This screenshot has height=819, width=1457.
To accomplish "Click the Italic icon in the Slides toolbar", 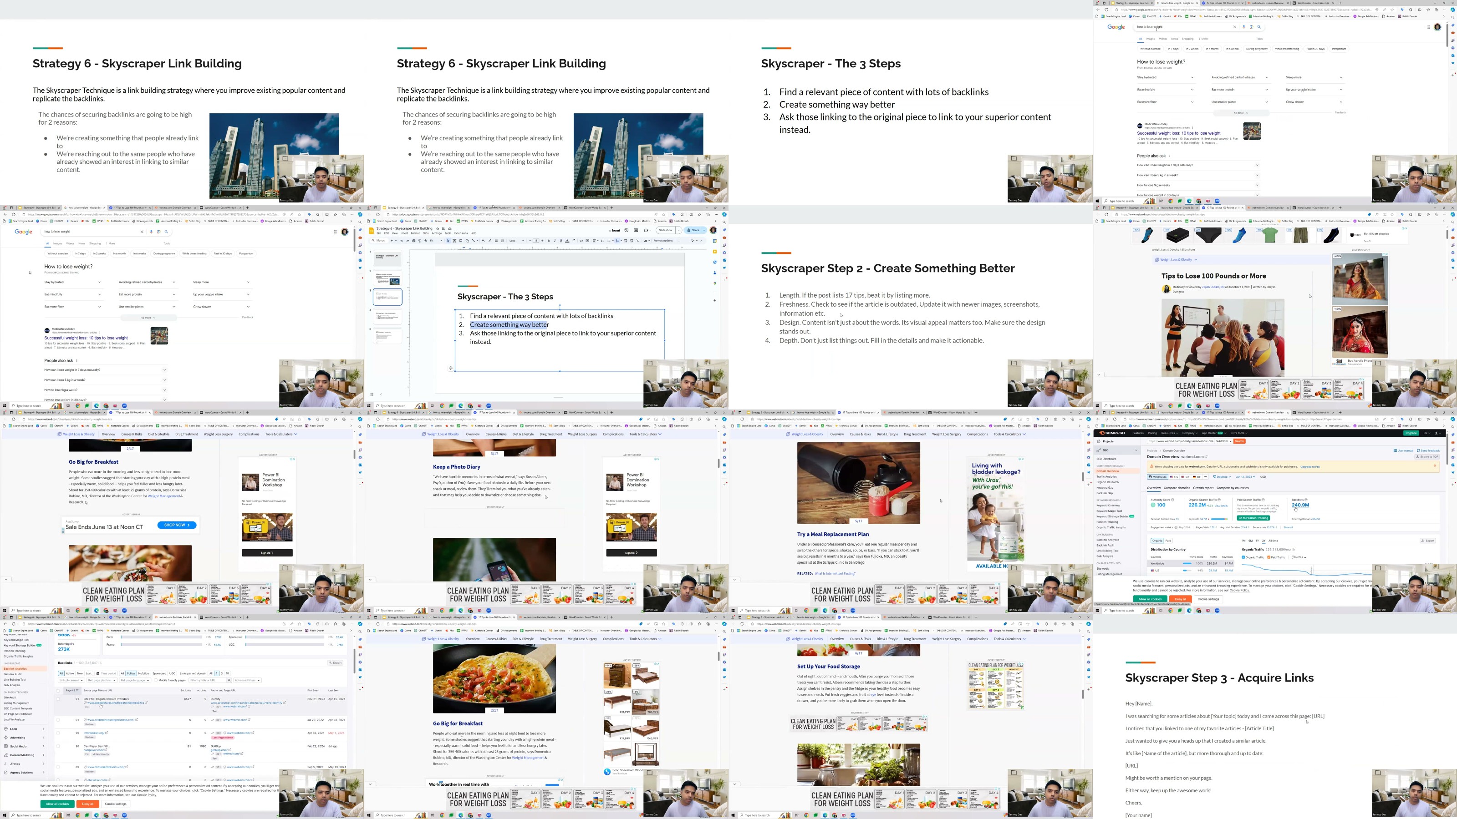I will click(x=555, y=241).
